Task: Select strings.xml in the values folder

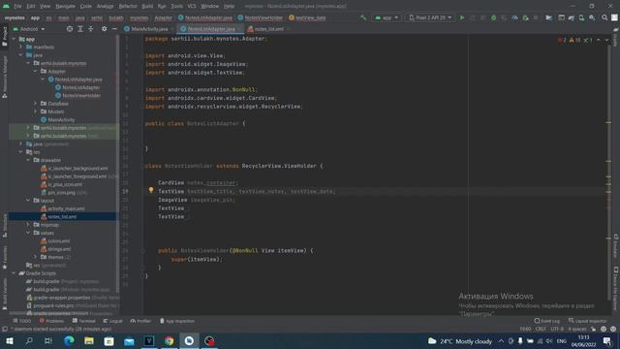Action: (x=59, y=249)
